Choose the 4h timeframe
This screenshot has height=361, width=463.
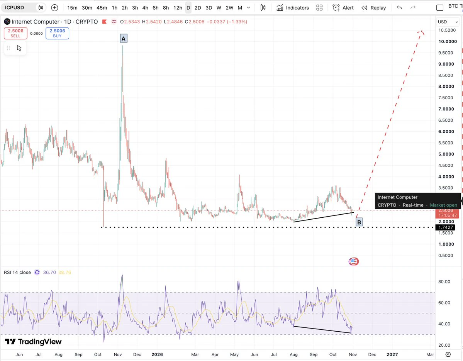coord(145,8)
